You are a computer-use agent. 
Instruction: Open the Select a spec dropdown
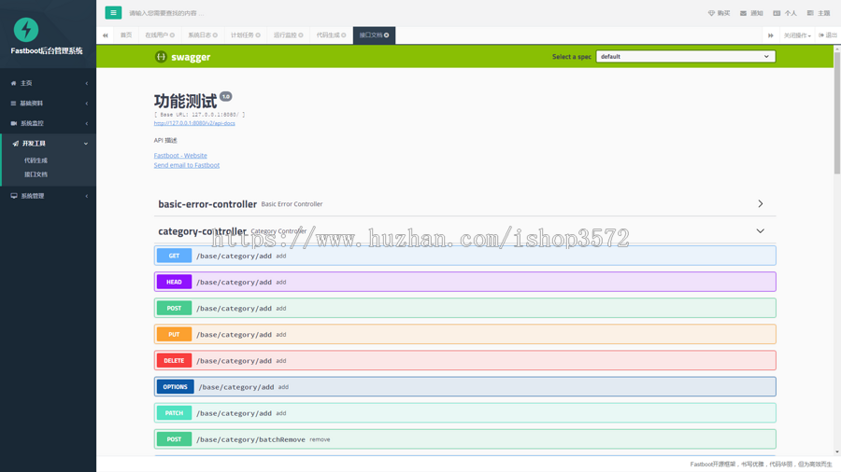point(686,56)
